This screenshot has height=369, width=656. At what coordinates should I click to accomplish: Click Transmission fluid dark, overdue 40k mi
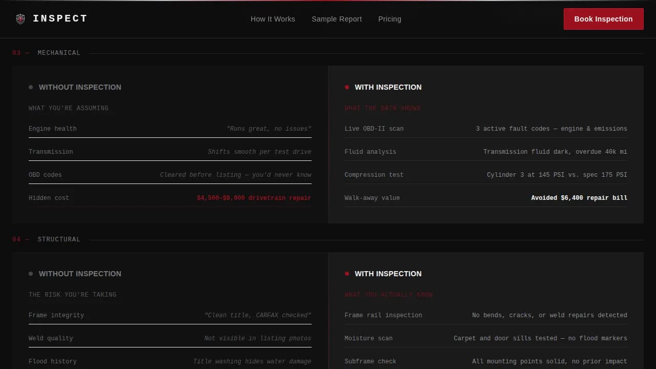coord(555,152)
